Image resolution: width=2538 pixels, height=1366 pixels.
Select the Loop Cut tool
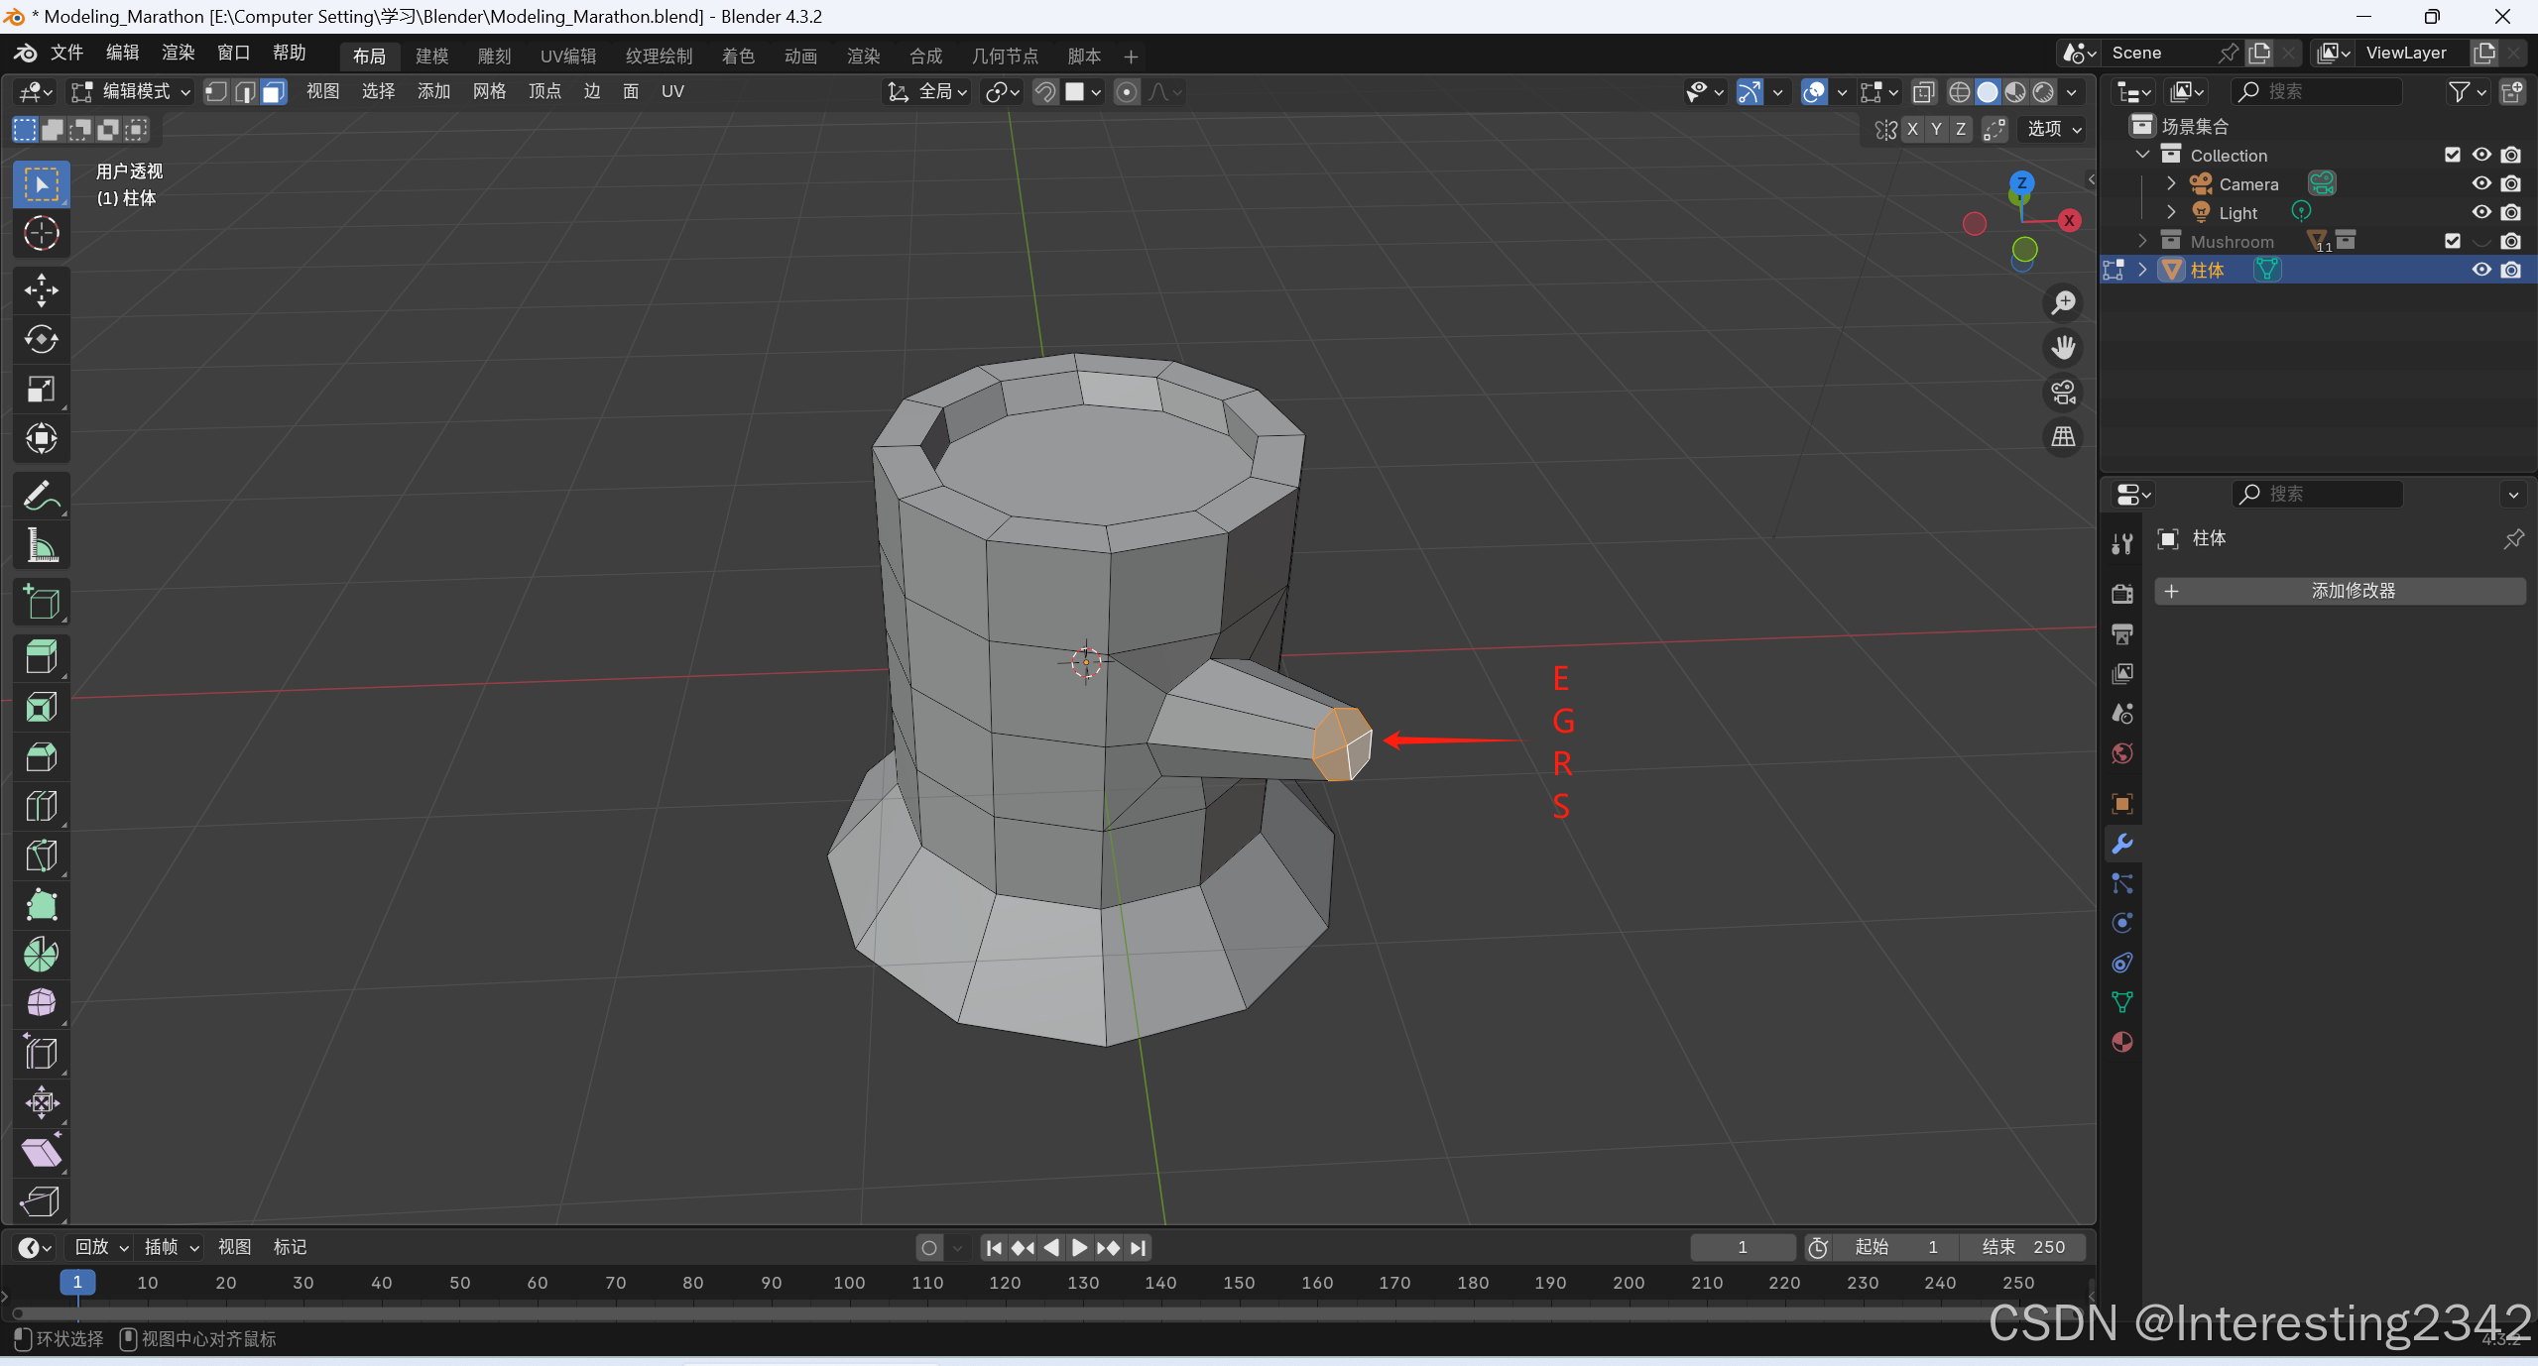41,806
